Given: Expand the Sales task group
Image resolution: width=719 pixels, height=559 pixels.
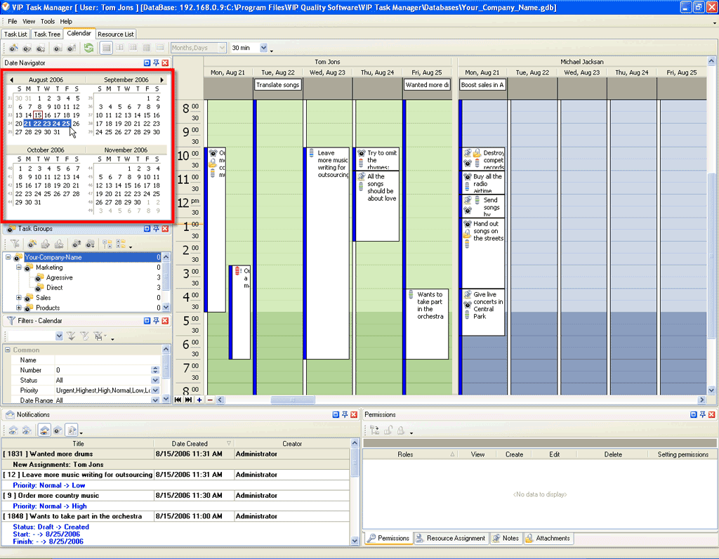Looking at the screenshot, I should tap(19, 298).
